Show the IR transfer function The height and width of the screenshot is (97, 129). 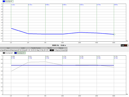(29, 50)
